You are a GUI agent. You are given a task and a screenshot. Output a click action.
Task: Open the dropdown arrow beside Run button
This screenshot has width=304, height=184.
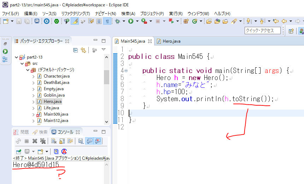point(137,21)
